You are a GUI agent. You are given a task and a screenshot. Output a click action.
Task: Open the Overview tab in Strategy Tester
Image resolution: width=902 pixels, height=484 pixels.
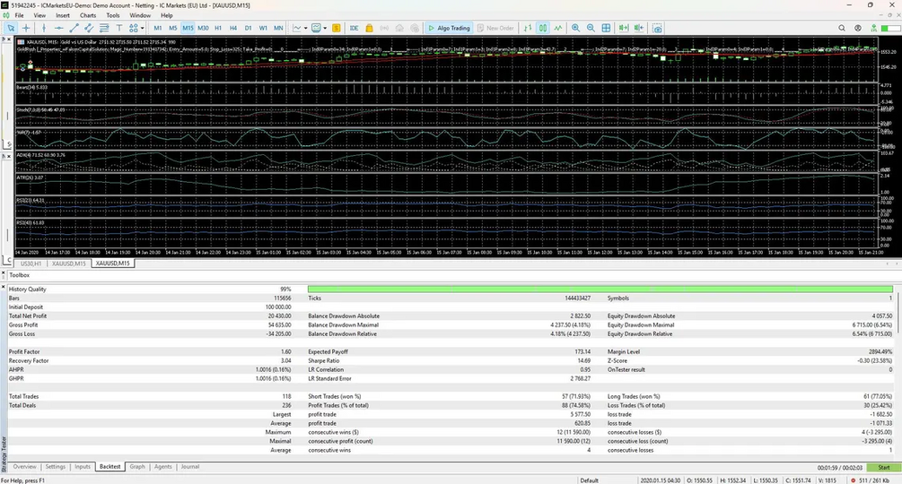click(25, 467)
